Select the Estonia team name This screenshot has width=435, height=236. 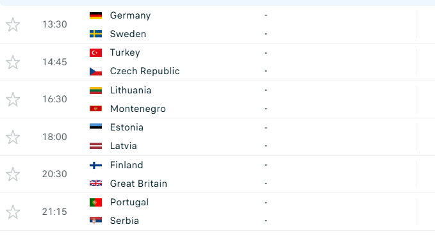coord(127,127)
